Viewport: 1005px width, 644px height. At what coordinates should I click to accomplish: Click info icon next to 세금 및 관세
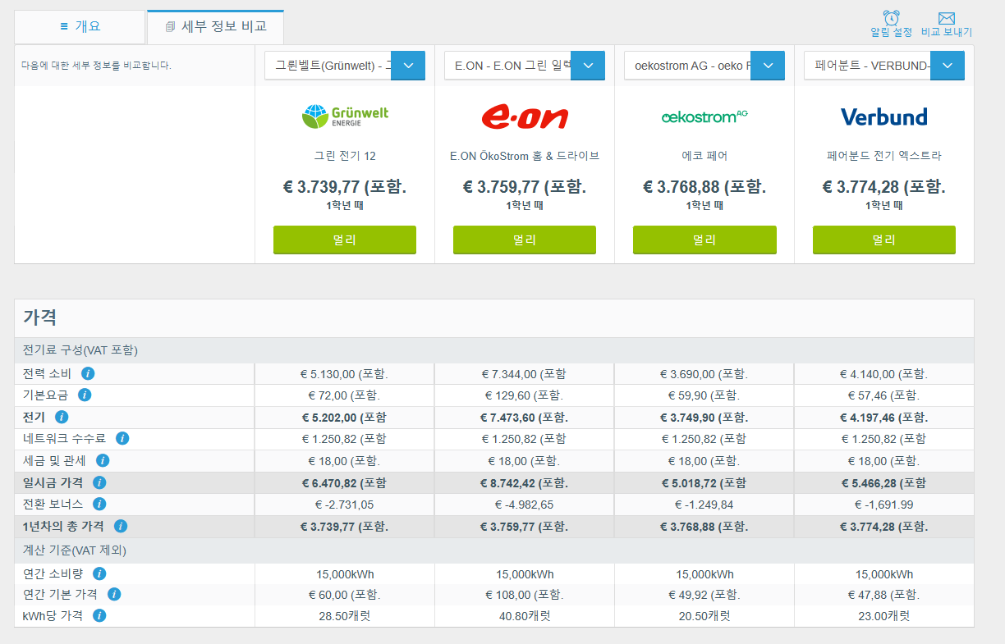(x=103, y=460)
